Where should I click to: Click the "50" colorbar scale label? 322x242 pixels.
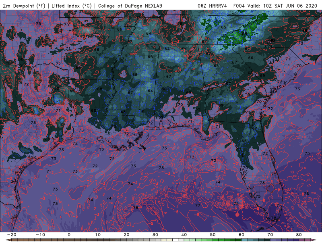[x=213, y=235]
